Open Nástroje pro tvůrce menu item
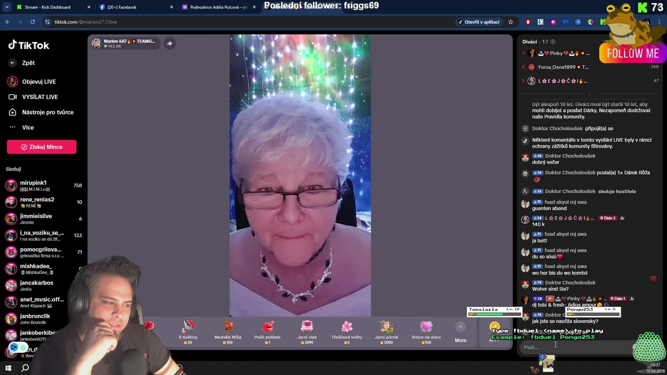This screenshot has width=667, height=375. pos(47,112)
